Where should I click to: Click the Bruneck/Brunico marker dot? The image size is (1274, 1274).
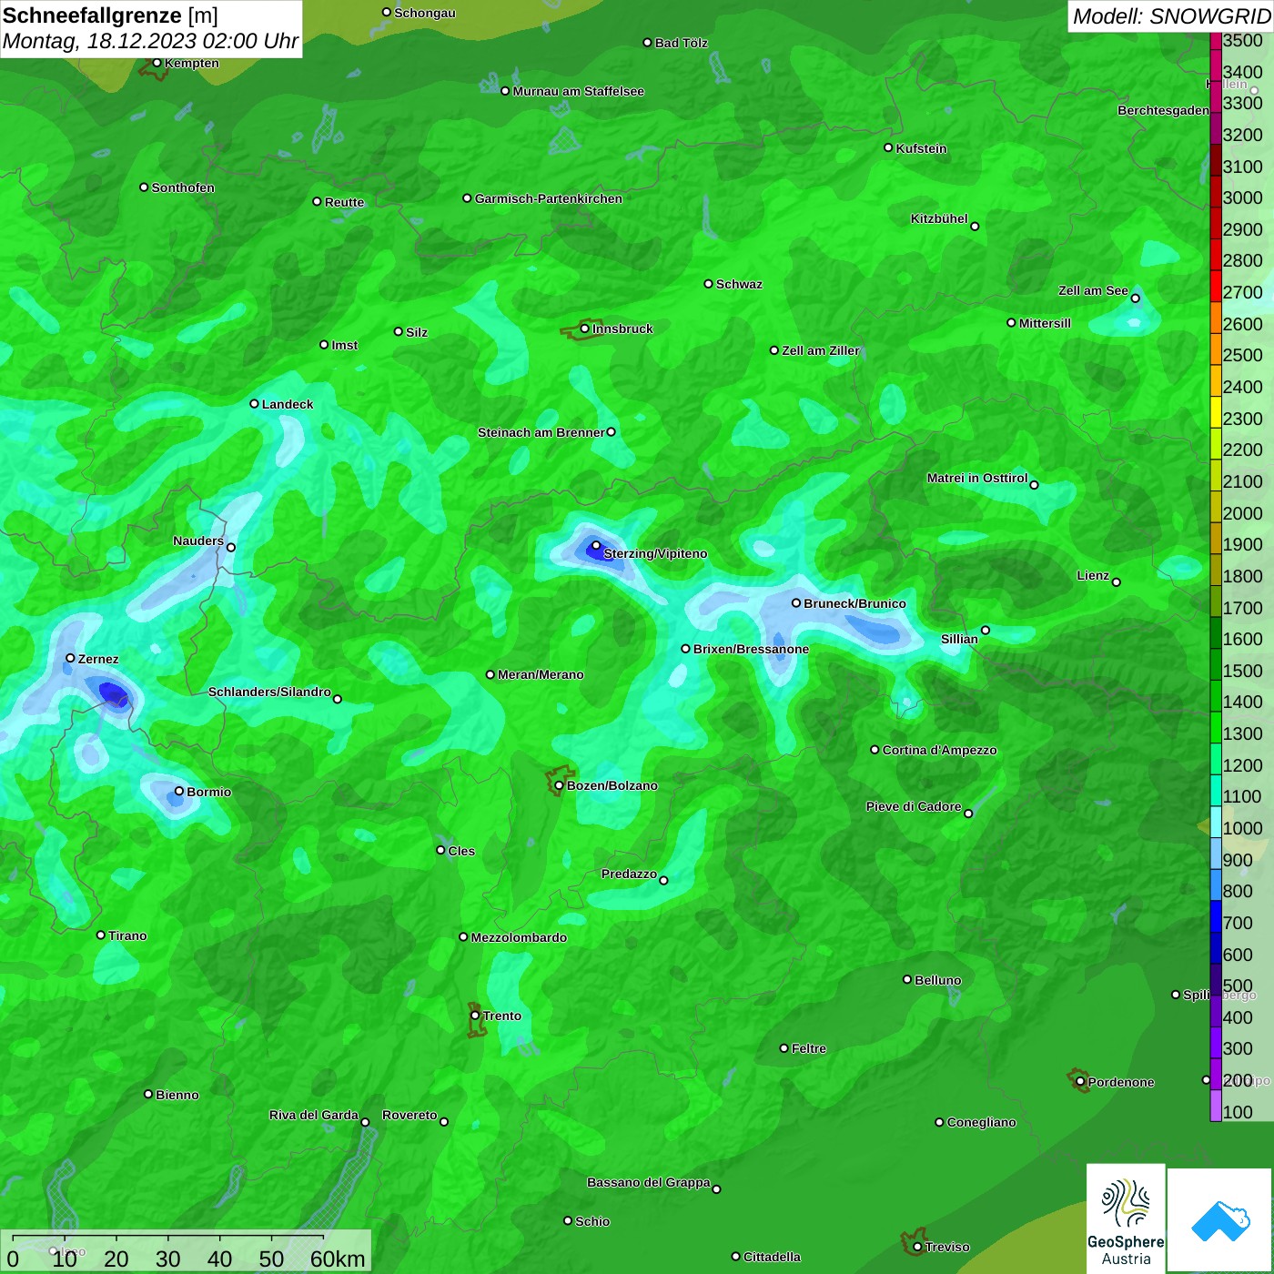(796, 602)
